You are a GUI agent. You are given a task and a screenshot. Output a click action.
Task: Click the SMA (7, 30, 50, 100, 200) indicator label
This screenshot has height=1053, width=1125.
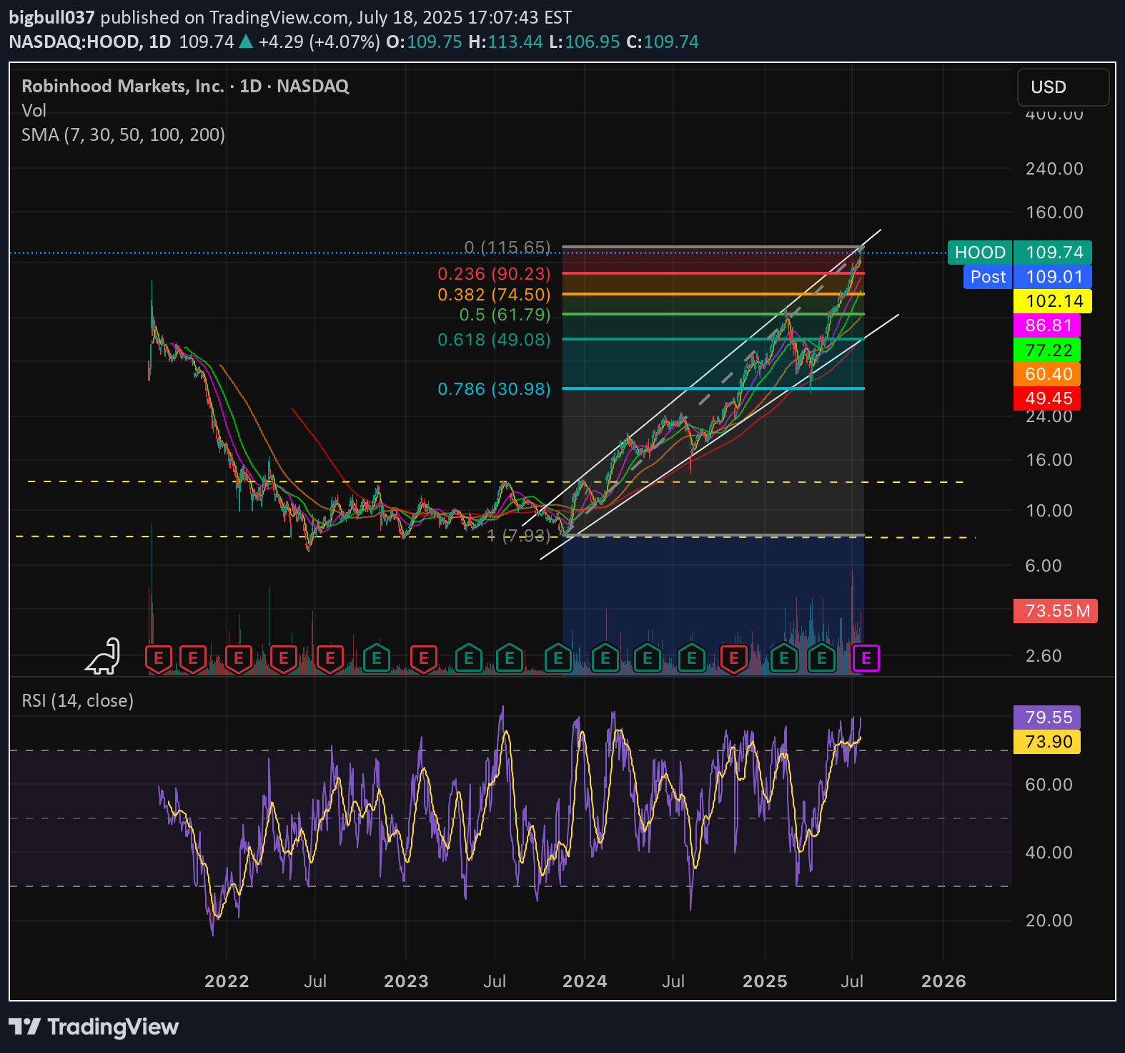pos(123,134)
